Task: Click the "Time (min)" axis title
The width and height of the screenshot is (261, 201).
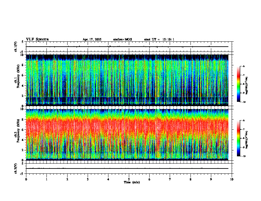Action: (132, 182)
